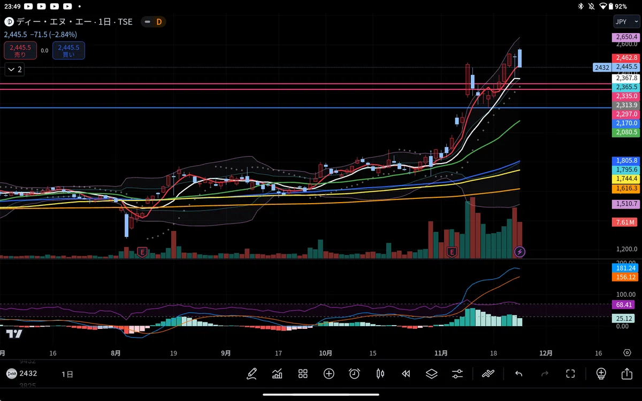Viewport: 642px width, 401px height.
Task: Redo with the greyed forward arrow
Action: point(545,374)
